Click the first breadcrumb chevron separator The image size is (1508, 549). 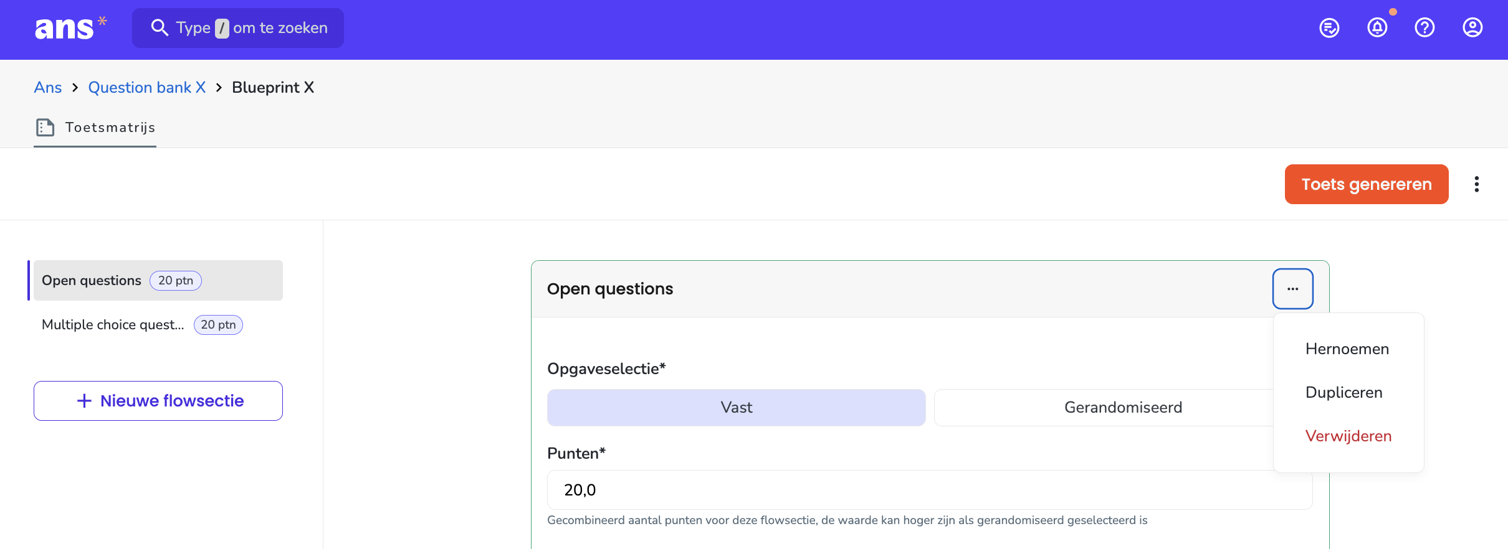(75, 88)
